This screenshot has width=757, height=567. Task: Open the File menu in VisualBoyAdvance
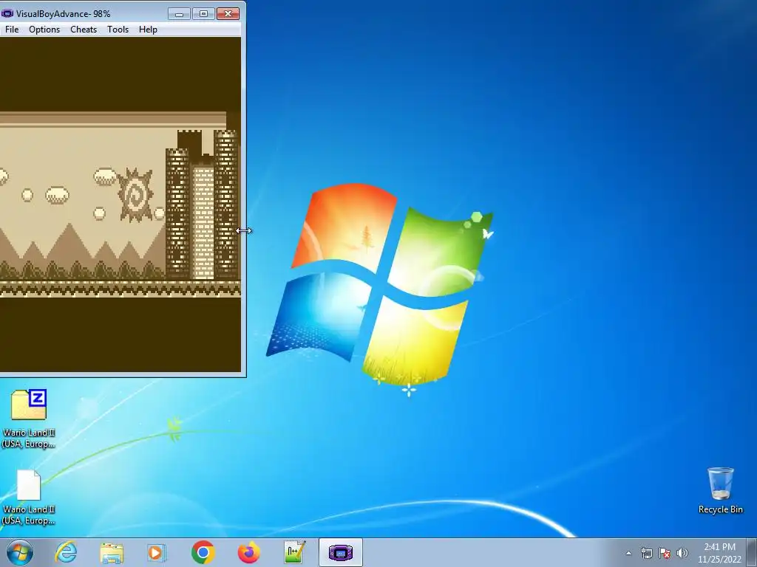pyautogui.click(x=12, y=30)
